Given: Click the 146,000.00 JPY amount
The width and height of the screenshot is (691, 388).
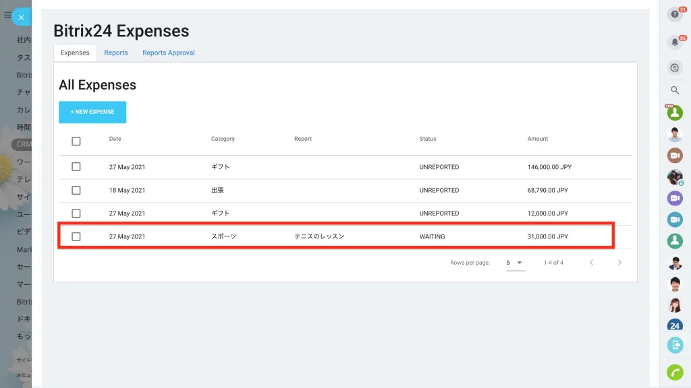Looking at the screenshot, I should tap(549, 167).
